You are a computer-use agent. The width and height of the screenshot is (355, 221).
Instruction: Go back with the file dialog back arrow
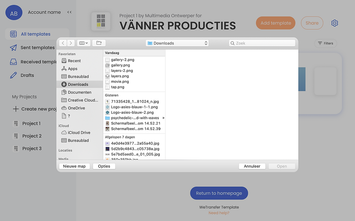pyautogui.click(x=63, y=43)
